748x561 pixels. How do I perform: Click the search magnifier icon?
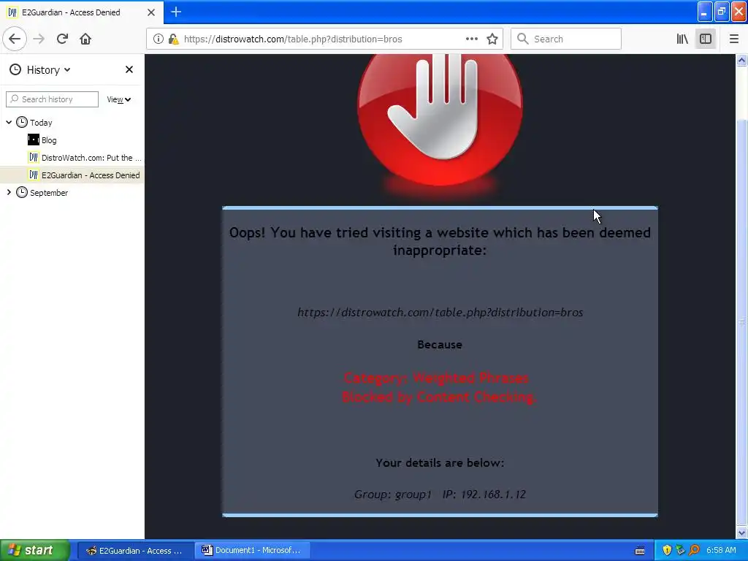coord(523,39)
